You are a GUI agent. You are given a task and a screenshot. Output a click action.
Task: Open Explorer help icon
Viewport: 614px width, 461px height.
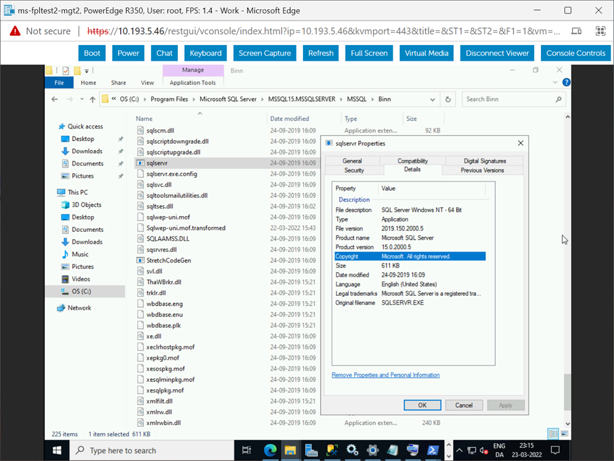[x=566, y=82]
